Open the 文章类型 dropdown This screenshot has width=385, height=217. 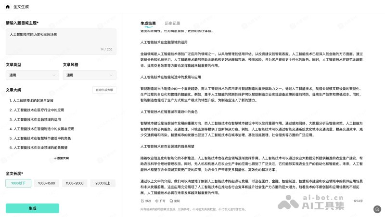[x=32, y=75]
